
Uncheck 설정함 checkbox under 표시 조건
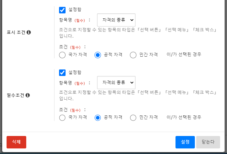tap(62, 10)
